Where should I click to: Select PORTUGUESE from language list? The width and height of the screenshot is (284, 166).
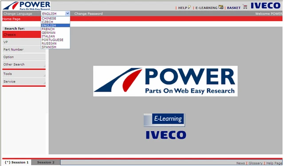[x=55, y=40]
